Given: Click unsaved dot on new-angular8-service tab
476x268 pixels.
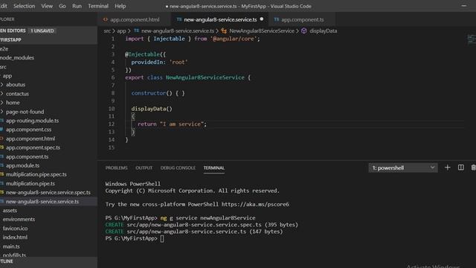Looking at the screenshot, I should pyautogui.click(x=262, y=19).
